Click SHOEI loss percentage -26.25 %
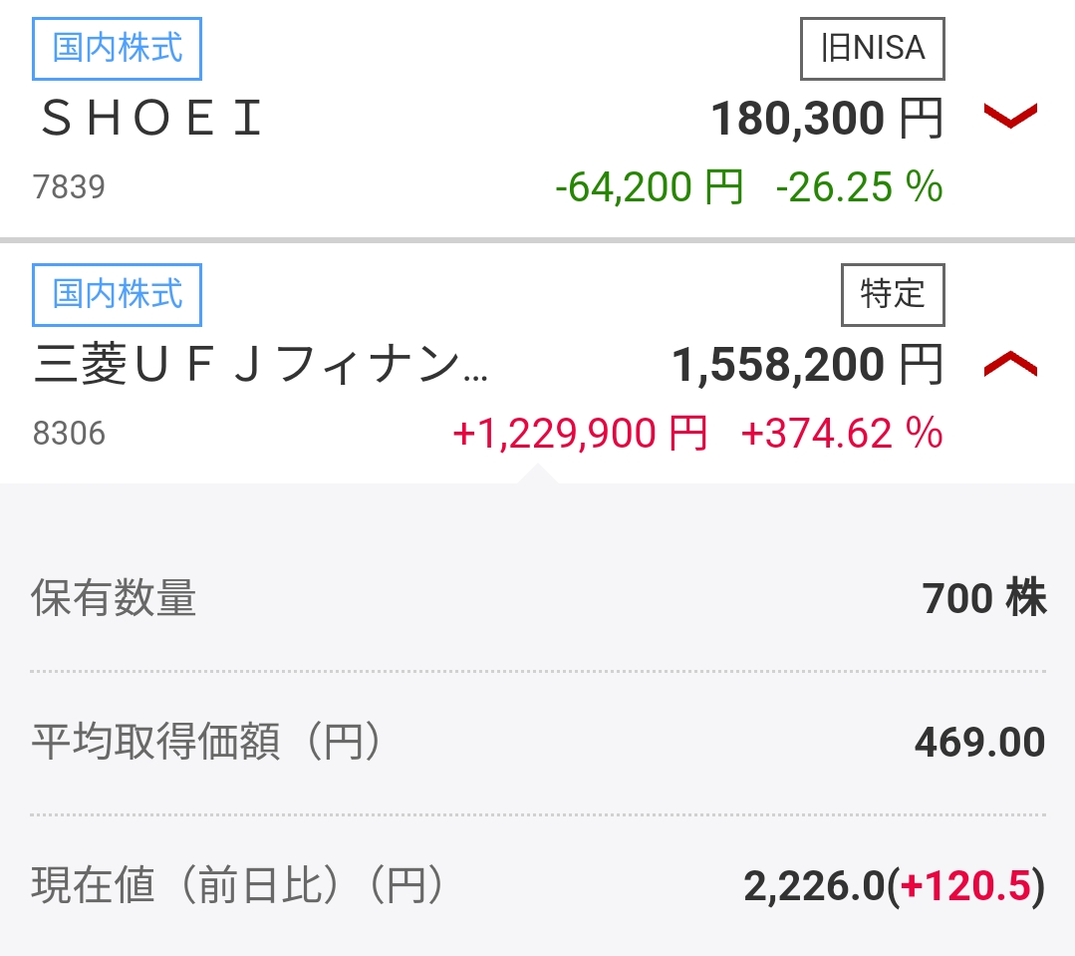This screenshot has width=1075, height=956. tap(859, 186)
